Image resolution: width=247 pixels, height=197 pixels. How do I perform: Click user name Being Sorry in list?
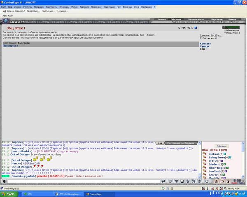[x=217, y=158]
